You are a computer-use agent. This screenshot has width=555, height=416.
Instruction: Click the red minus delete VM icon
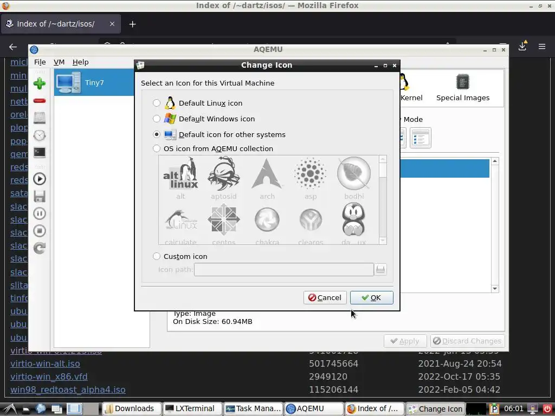pyautogui.click(x=39, y=101)
